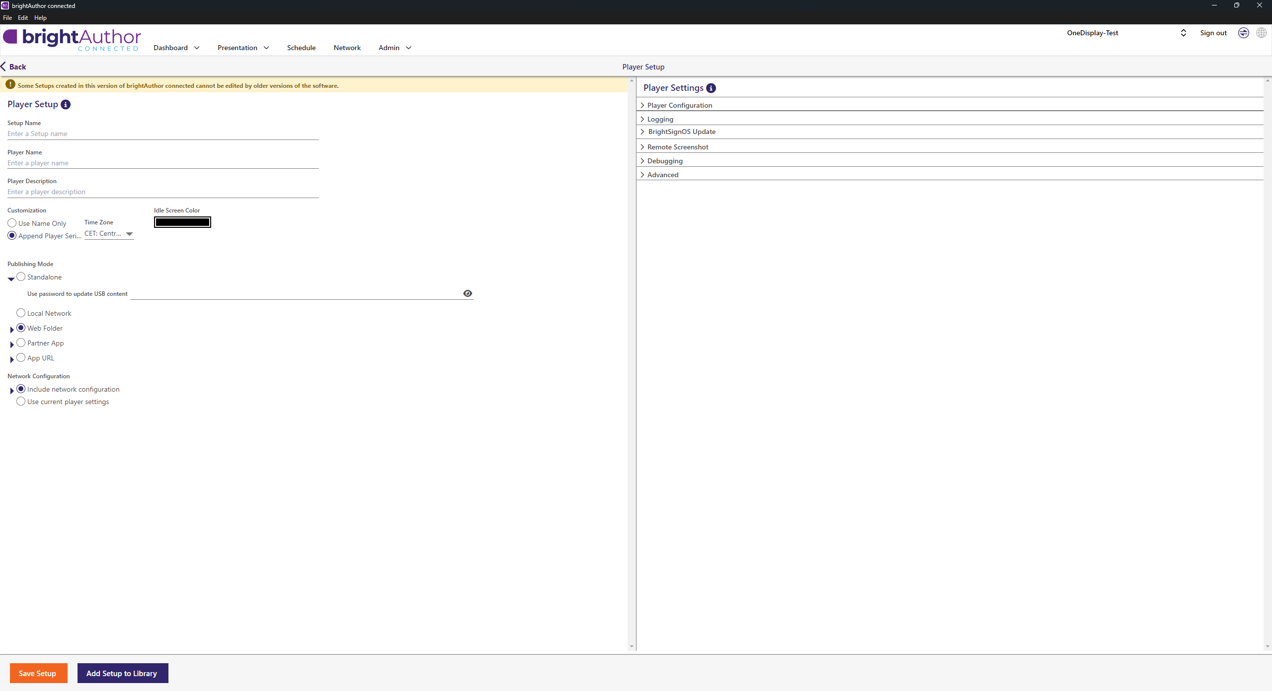Click the yellow warning icon in the banner
The image size is (1272, 691).
[10, 85]
